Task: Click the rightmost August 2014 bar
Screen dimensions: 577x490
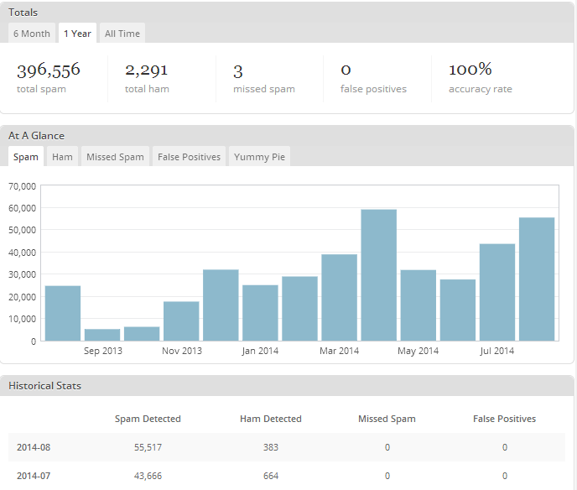Action: point(537,279)
